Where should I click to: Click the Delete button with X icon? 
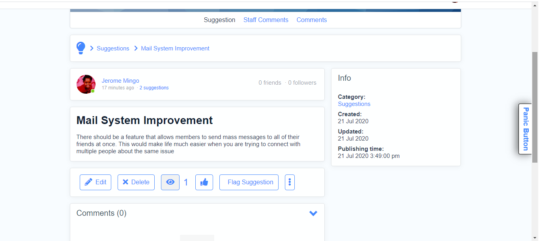point(136,182)
